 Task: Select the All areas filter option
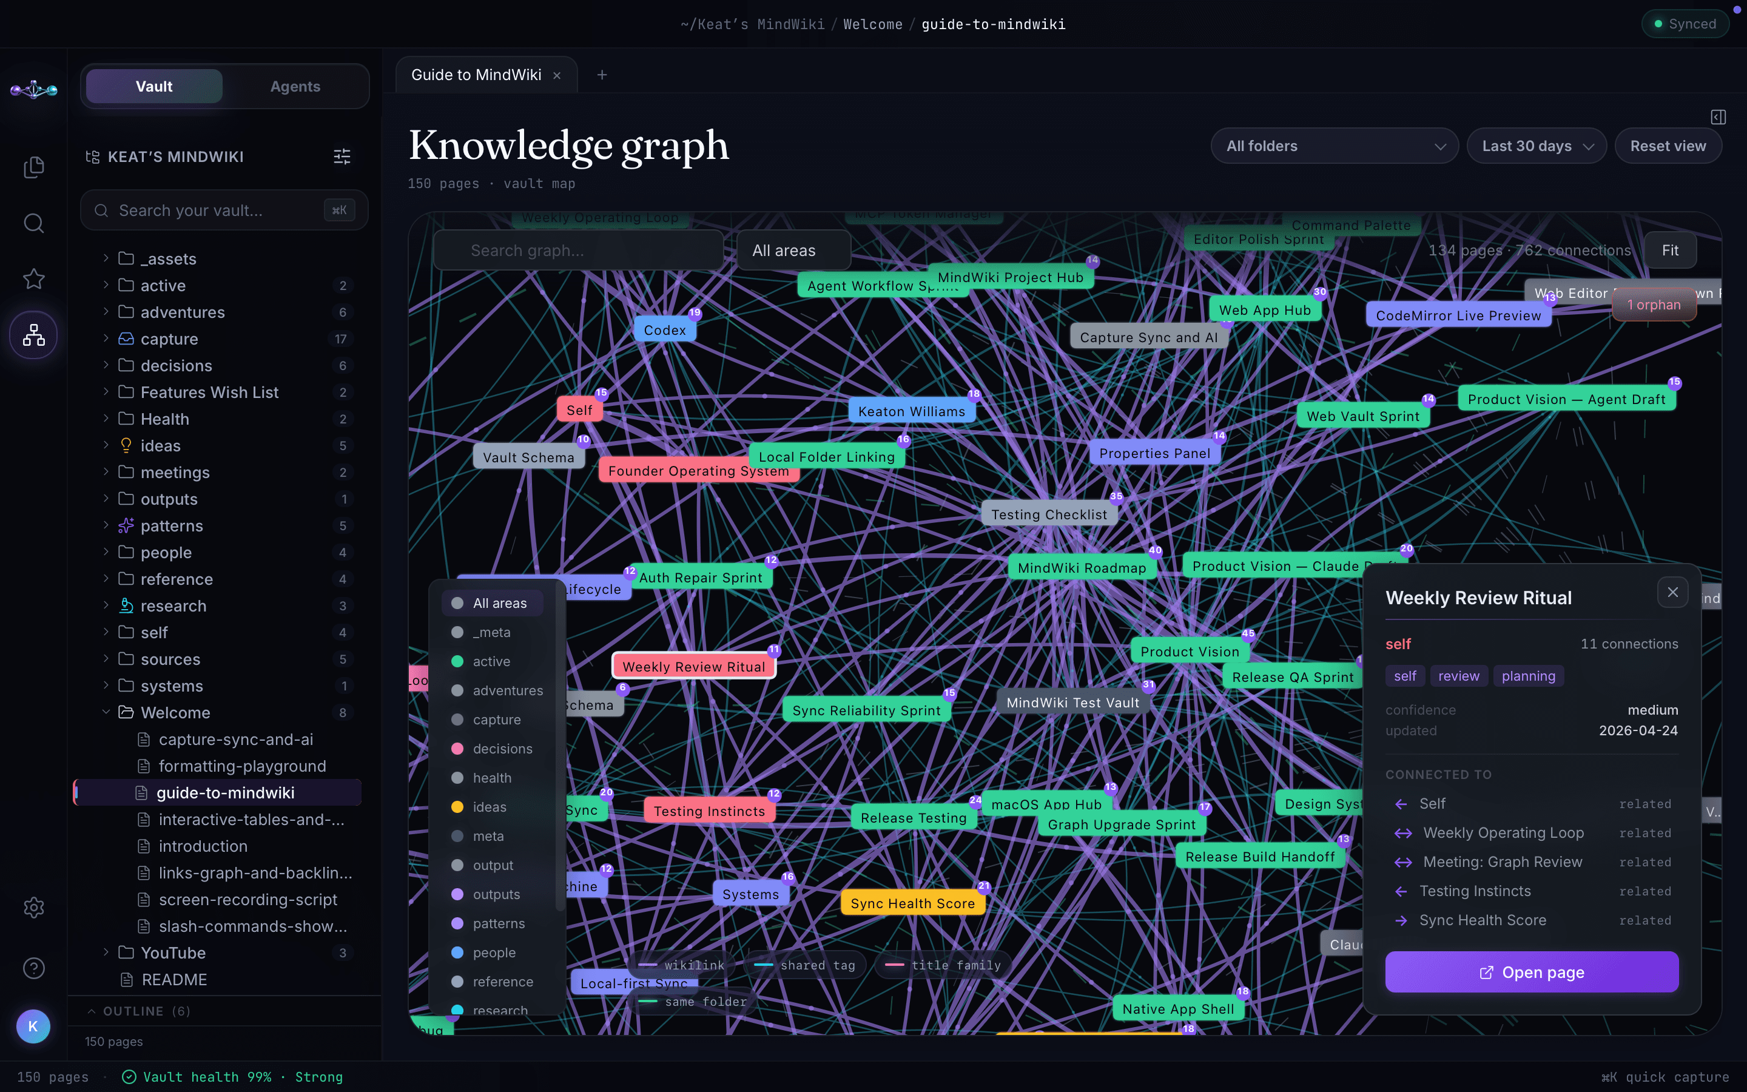click(x=493, y=603)
